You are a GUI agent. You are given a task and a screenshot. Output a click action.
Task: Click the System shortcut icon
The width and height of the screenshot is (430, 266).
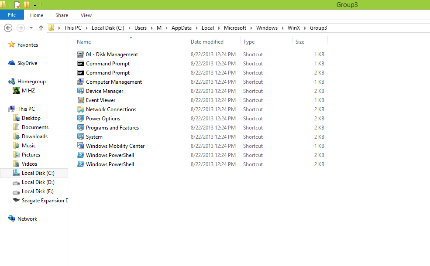coord(81,136)
